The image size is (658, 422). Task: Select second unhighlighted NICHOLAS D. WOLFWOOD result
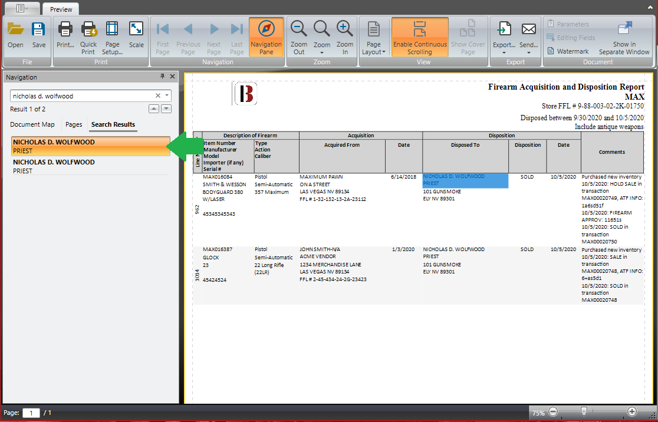[x=90, y=166]
